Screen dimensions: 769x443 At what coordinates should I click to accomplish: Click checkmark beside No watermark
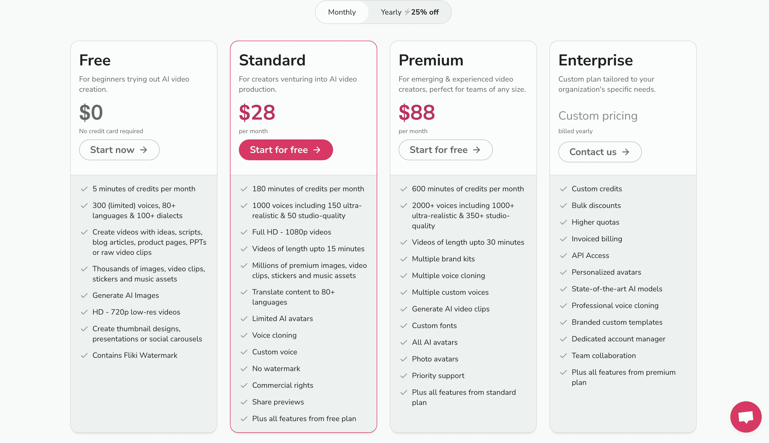[x=244, y=369]
